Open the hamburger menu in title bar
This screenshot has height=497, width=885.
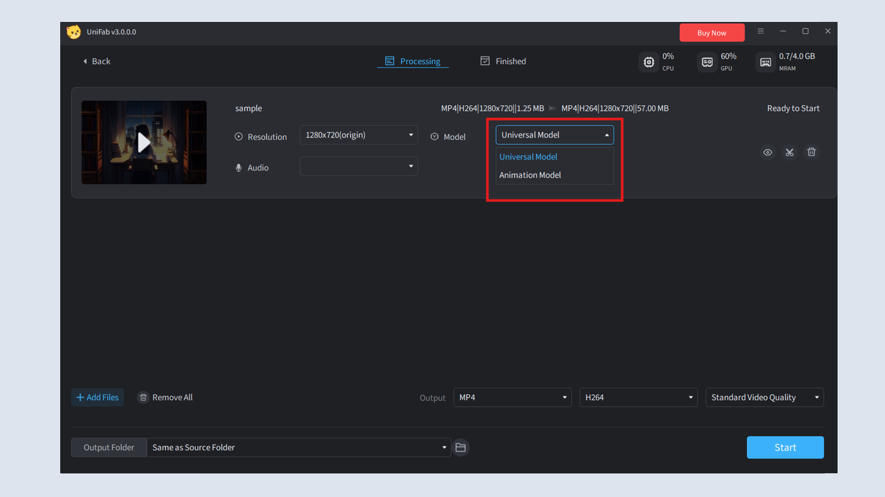click(x=760, y=31)
